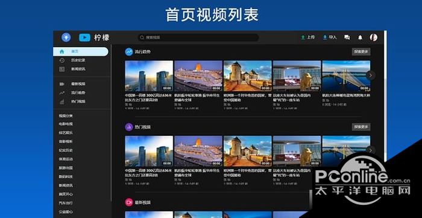The image size is (422, 218).
Task: Open the castle thumbnail in 热门视频
Action: tap(248, 151)
